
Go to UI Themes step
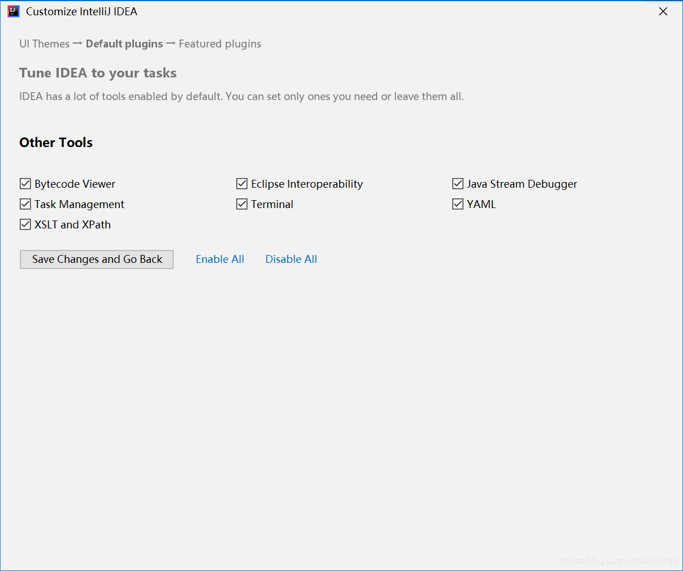[44, 44]
